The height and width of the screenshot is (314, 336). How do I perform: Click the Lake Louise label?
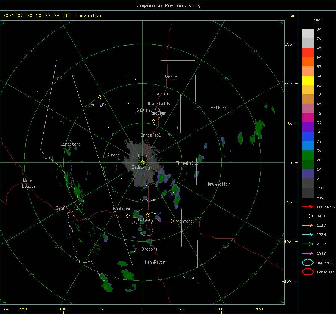29,183
